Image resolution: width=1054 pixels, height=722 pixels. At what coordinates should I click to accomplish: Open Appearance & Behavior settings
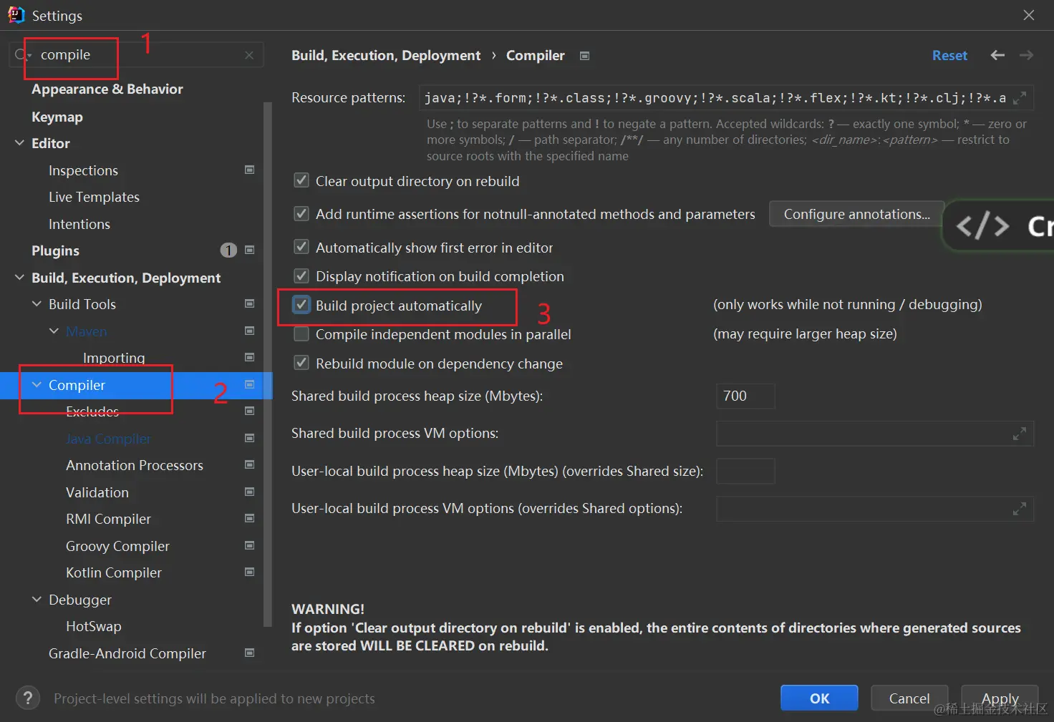coord(107,89)
